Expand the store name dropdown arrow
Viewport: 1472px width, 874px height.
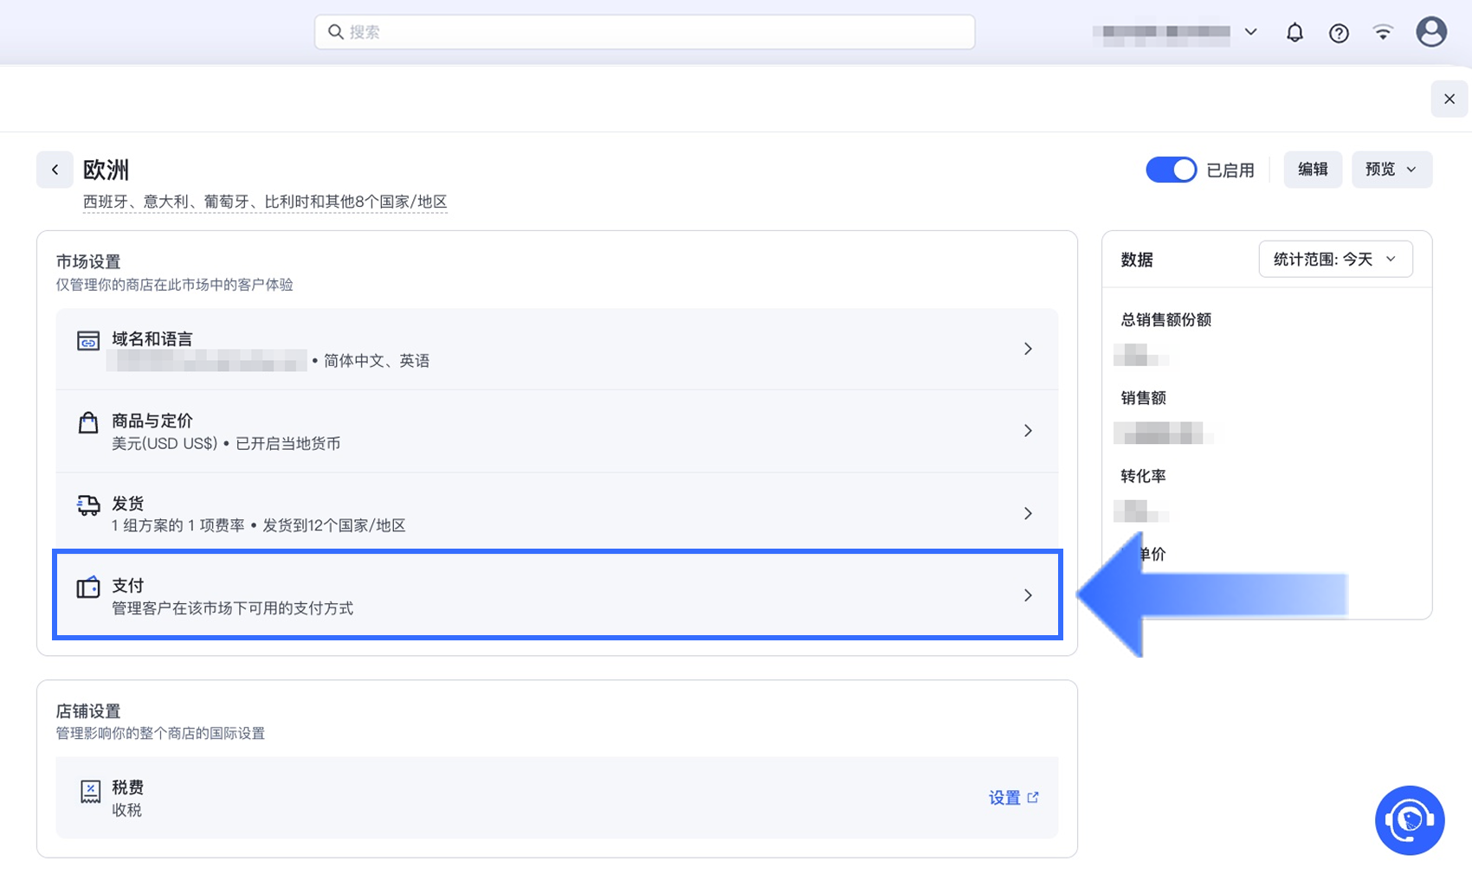click(1250, 32)
